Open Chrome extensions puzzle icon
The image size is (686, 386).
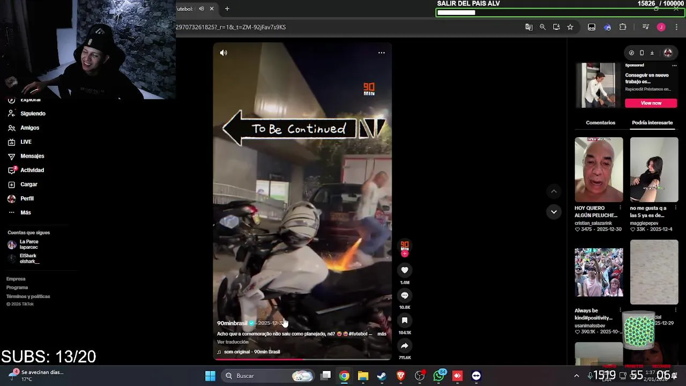pos(623,27)
